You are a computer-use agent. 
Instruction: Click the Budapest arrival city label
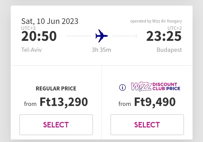point(169,50)
